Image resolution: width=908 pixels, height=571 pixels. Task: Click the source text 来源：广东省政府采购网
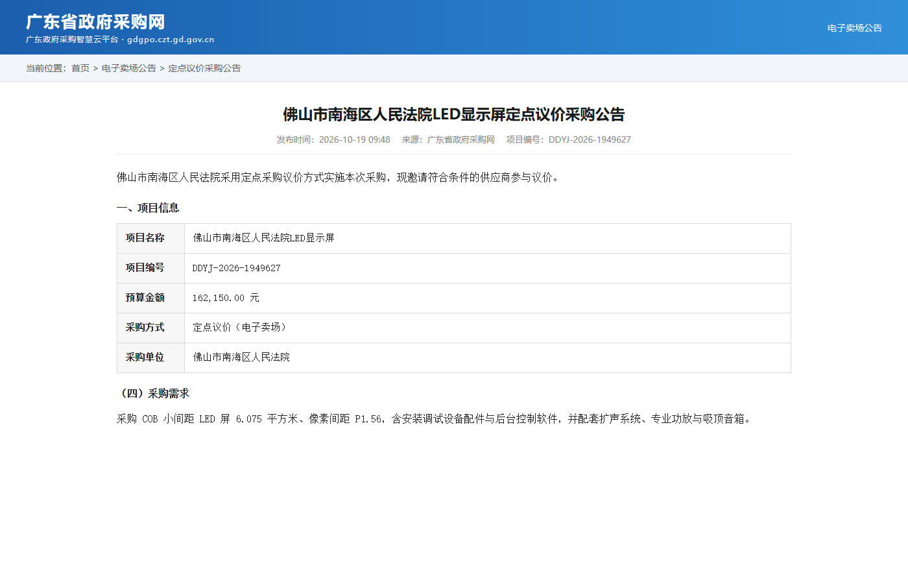[448, 140]
